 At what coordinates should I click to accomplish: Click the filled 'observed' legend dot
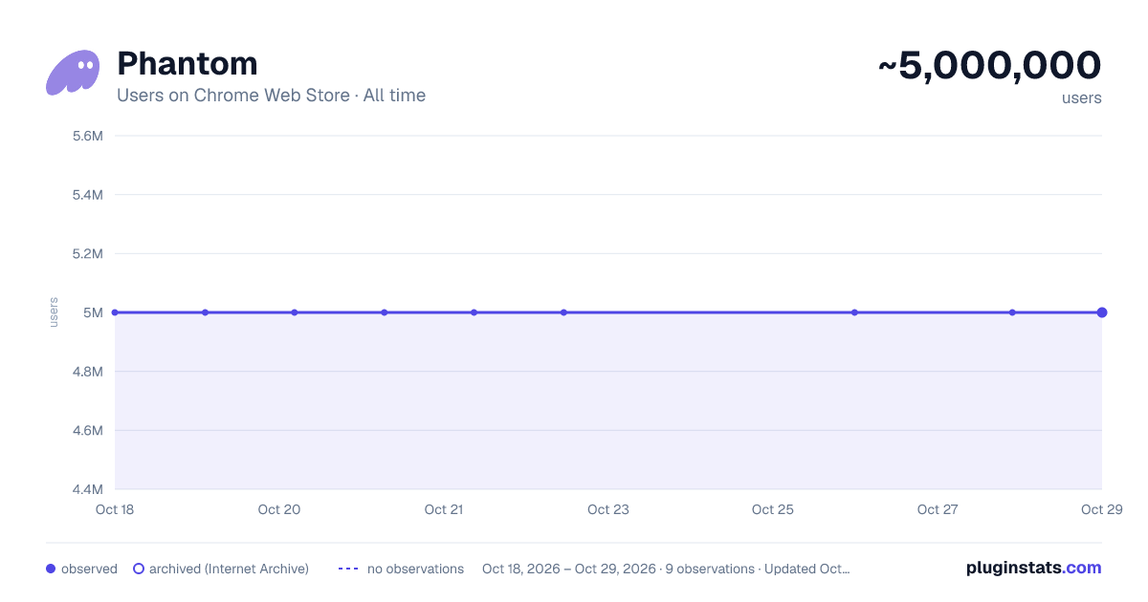pyautogui.click(x=51, y=569)
